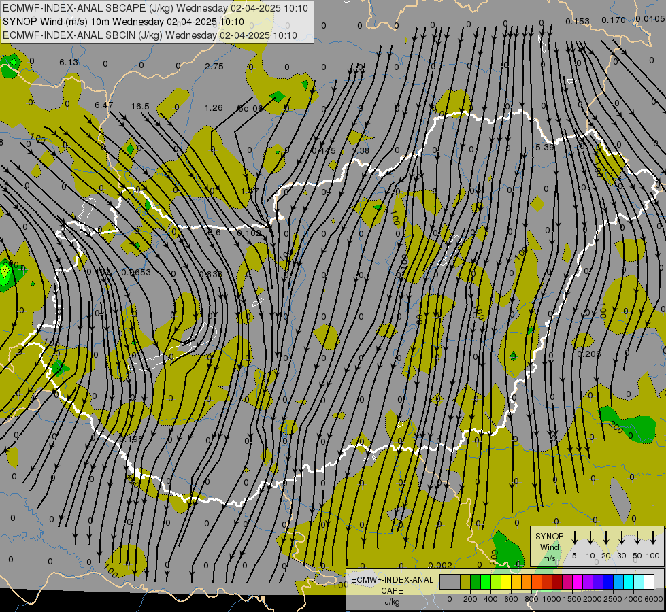666x612 pixels.
Task: Click the 1.26 value on the map
Action: (214, 108)
